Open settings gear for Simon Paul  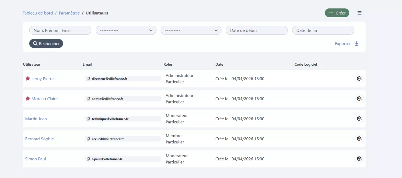pyautogui.click(x=359, y=159)
